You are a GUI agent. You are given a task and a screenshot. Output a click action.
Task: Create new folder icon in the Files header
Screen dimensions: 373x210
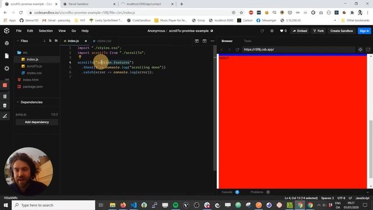[x=56, y=41]
